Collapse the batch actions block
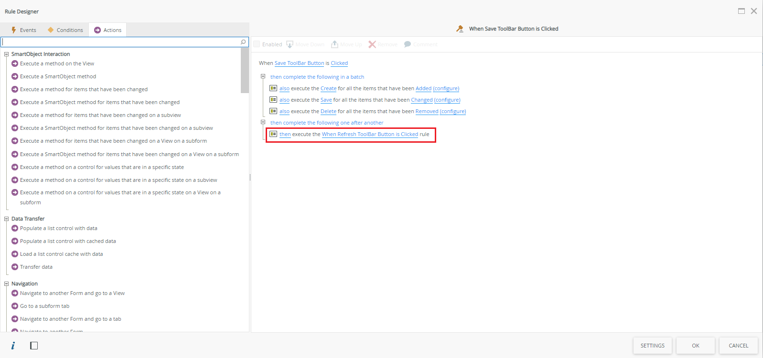 (x=263, y=76)
